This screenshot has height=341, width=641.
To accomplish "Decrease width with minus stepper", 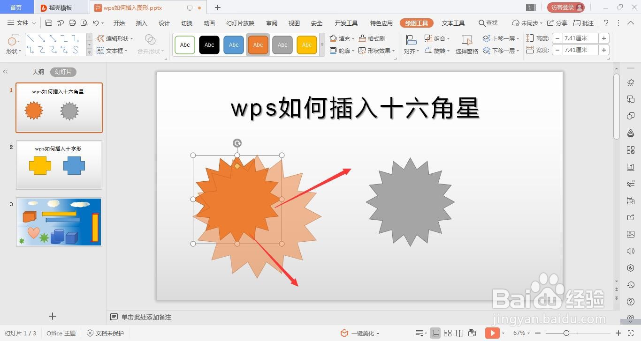I will [x=557, y=50].
